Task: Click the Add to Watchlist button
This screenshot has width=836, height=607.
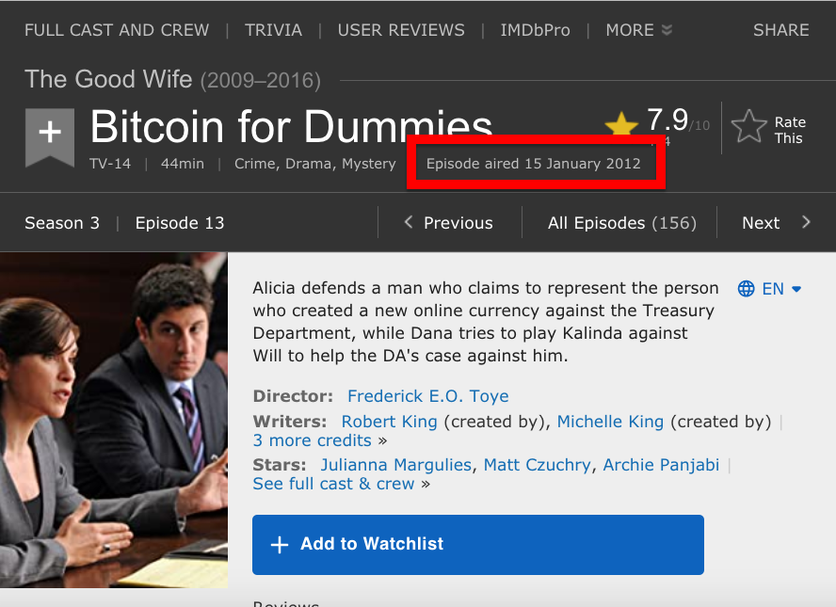Action: 477,545
